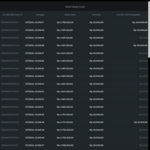The width and height of the screenshot is (150, 150).
Task: Click Rp 0,00 win in the 02.08.53 row
Action: point(143,91)
